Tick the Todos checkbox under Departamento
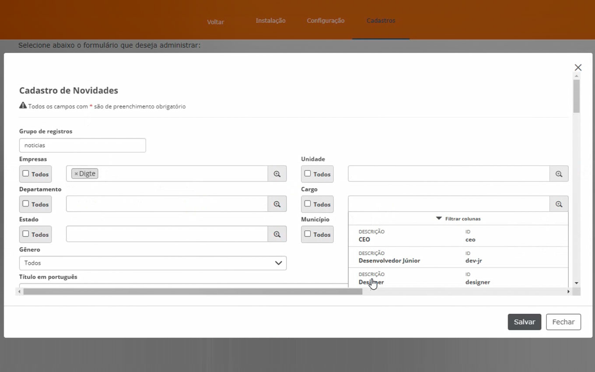 pos(26,204)
